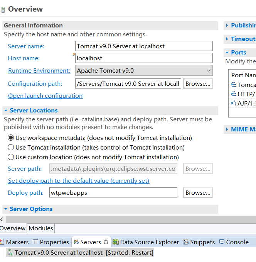Select Use custom location option
The image size is (256, 262).
pos(11,157)
